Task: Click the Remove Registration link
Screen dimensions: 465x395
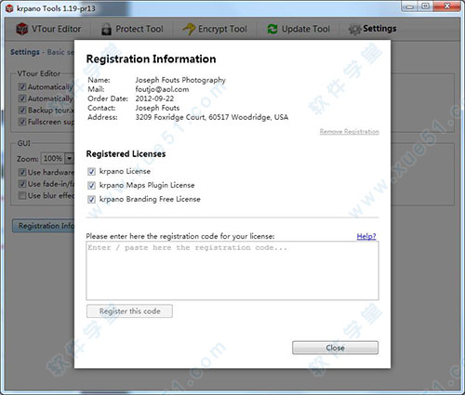Action: [x=350, y=132]
